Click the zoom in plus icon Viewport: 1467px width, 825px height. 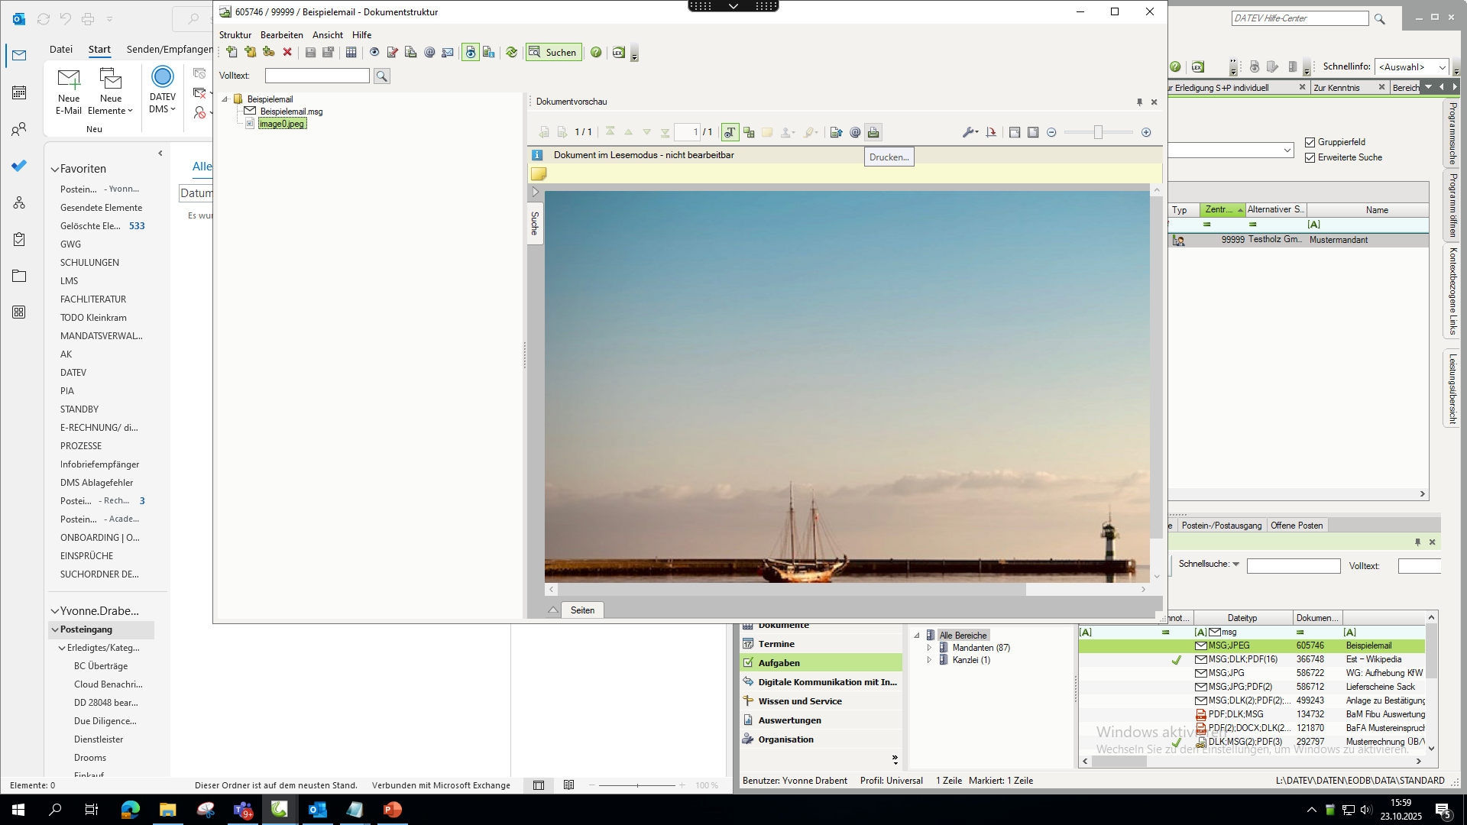(x=1146, y=132)
